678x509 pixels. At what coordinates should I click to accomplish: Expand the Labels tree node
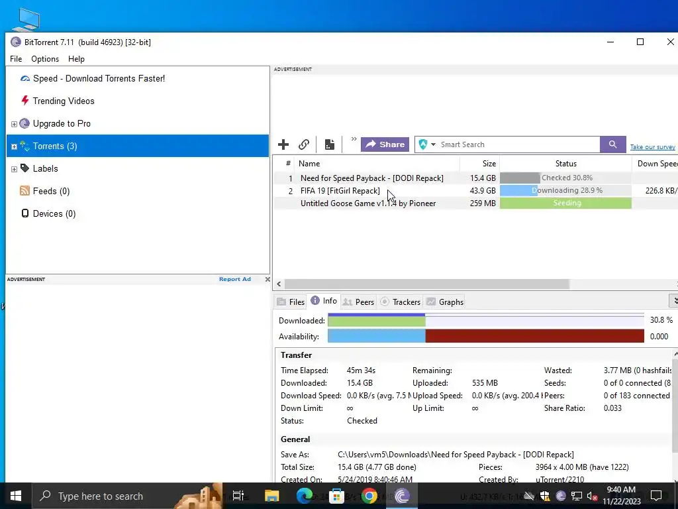[14, 169]
